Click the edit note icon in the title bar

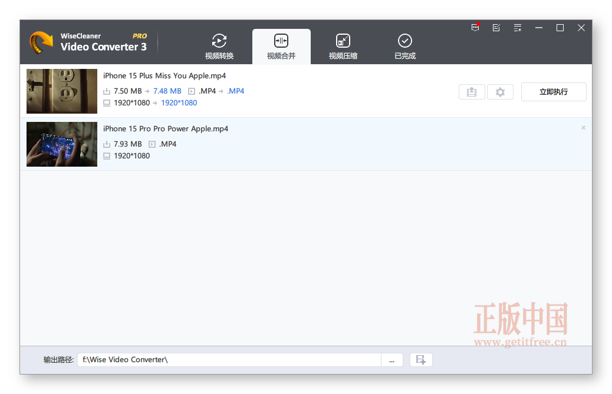[496, 28]
